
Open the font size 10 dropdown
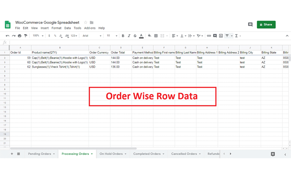click(112, 36)
